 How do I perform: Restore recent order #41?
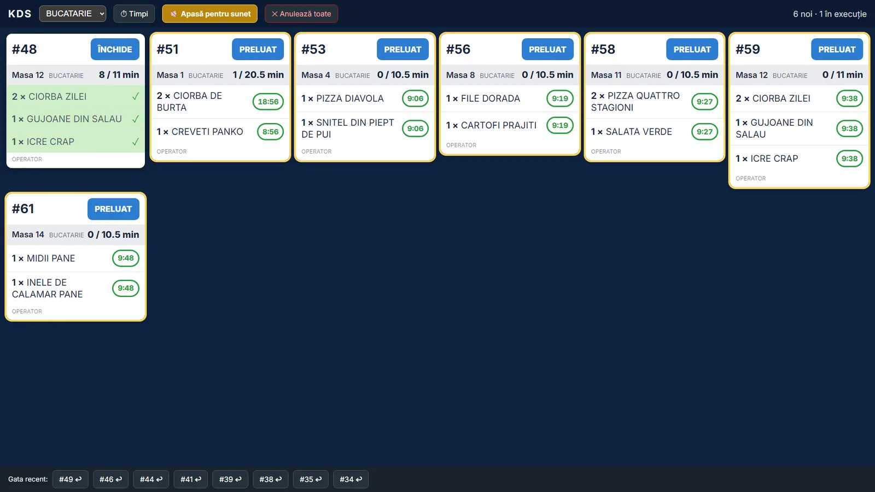coord(191,479)
